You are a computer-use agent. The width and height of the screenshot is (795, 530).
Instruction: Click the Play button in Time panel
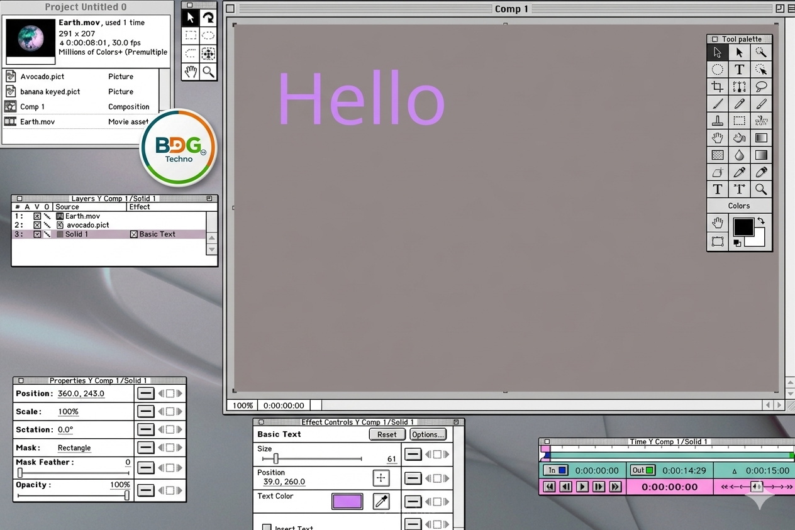click(x=582, y=487)
